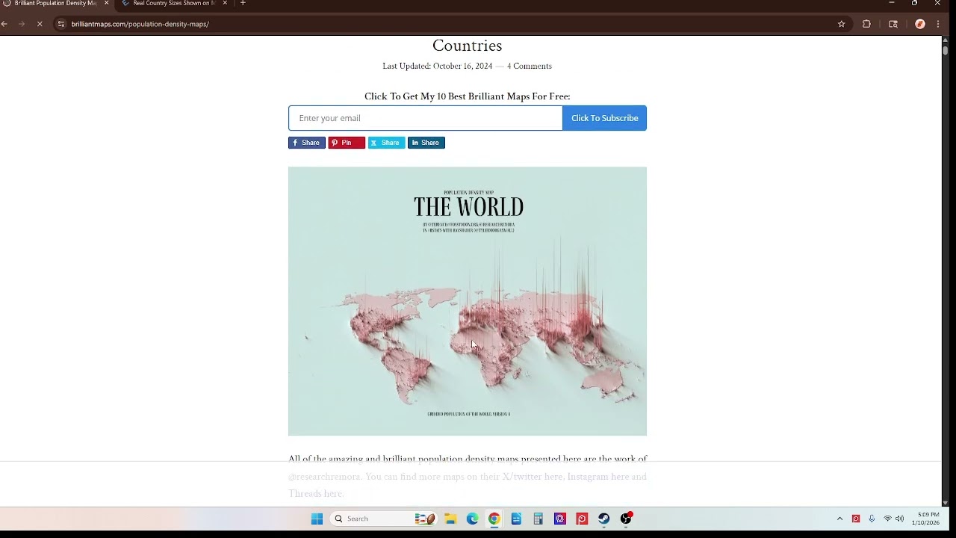Stop loading the page
956x538 pixels.
pyautogui.click(x=40, y=24)
